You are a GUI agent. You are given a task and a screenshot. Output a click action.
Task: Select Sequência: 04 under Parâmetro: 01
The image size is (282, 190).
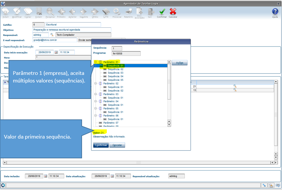(x=115, y=76)
